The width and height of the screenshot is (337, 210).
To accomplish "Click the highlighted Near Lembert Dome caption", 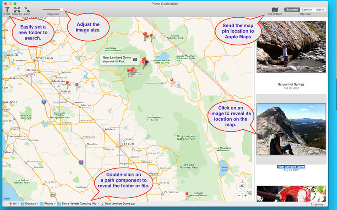I will click(291, 167).
